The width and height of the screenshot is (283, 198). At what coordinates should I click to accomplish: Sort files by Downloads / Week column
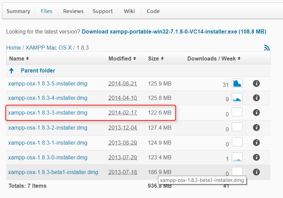(x=214, y=58)
